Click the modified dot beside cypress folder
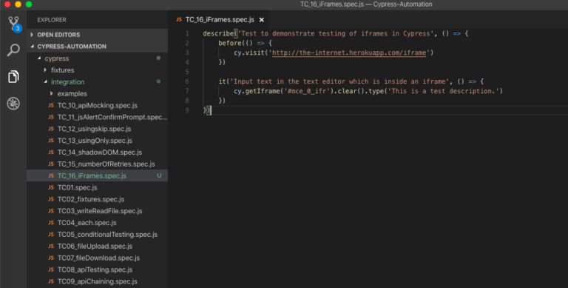Screen dimensions: 568x288 pyautogui.click(x=158, y=58)
